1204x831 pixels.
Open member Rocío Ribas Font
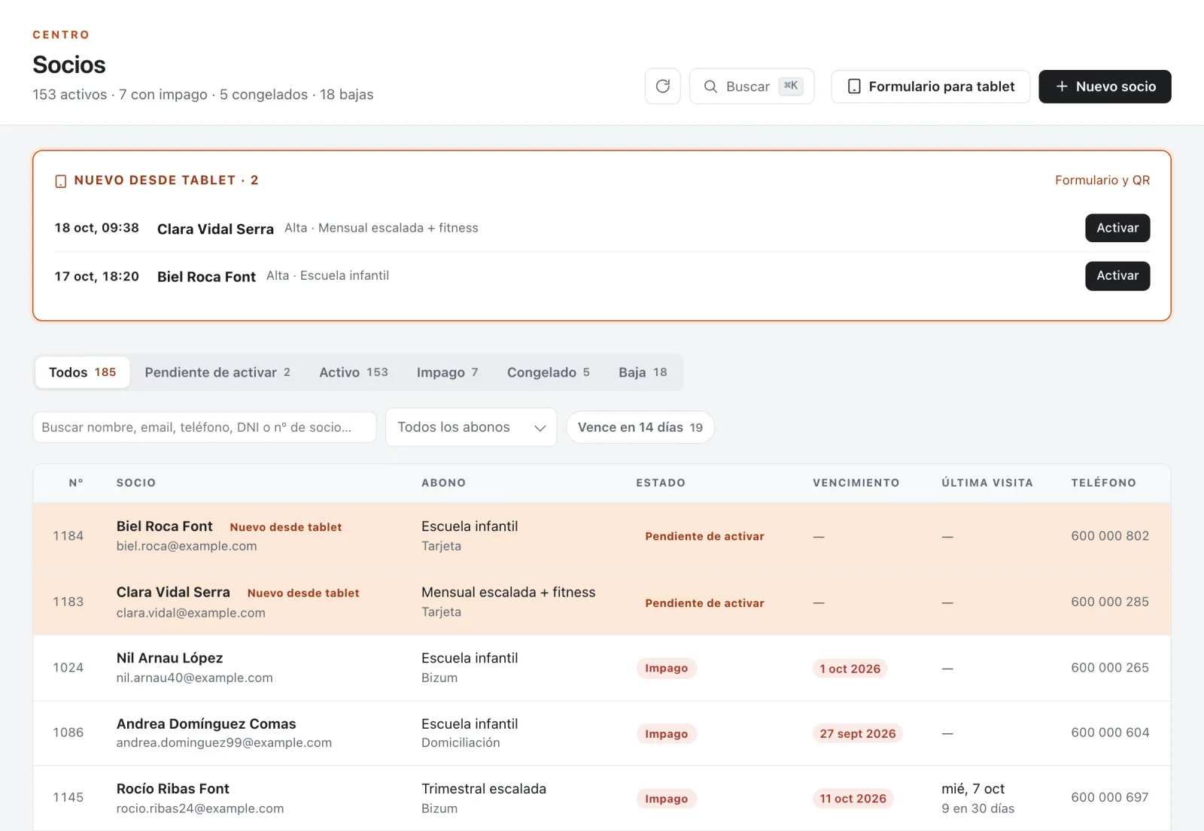(172, 789)
